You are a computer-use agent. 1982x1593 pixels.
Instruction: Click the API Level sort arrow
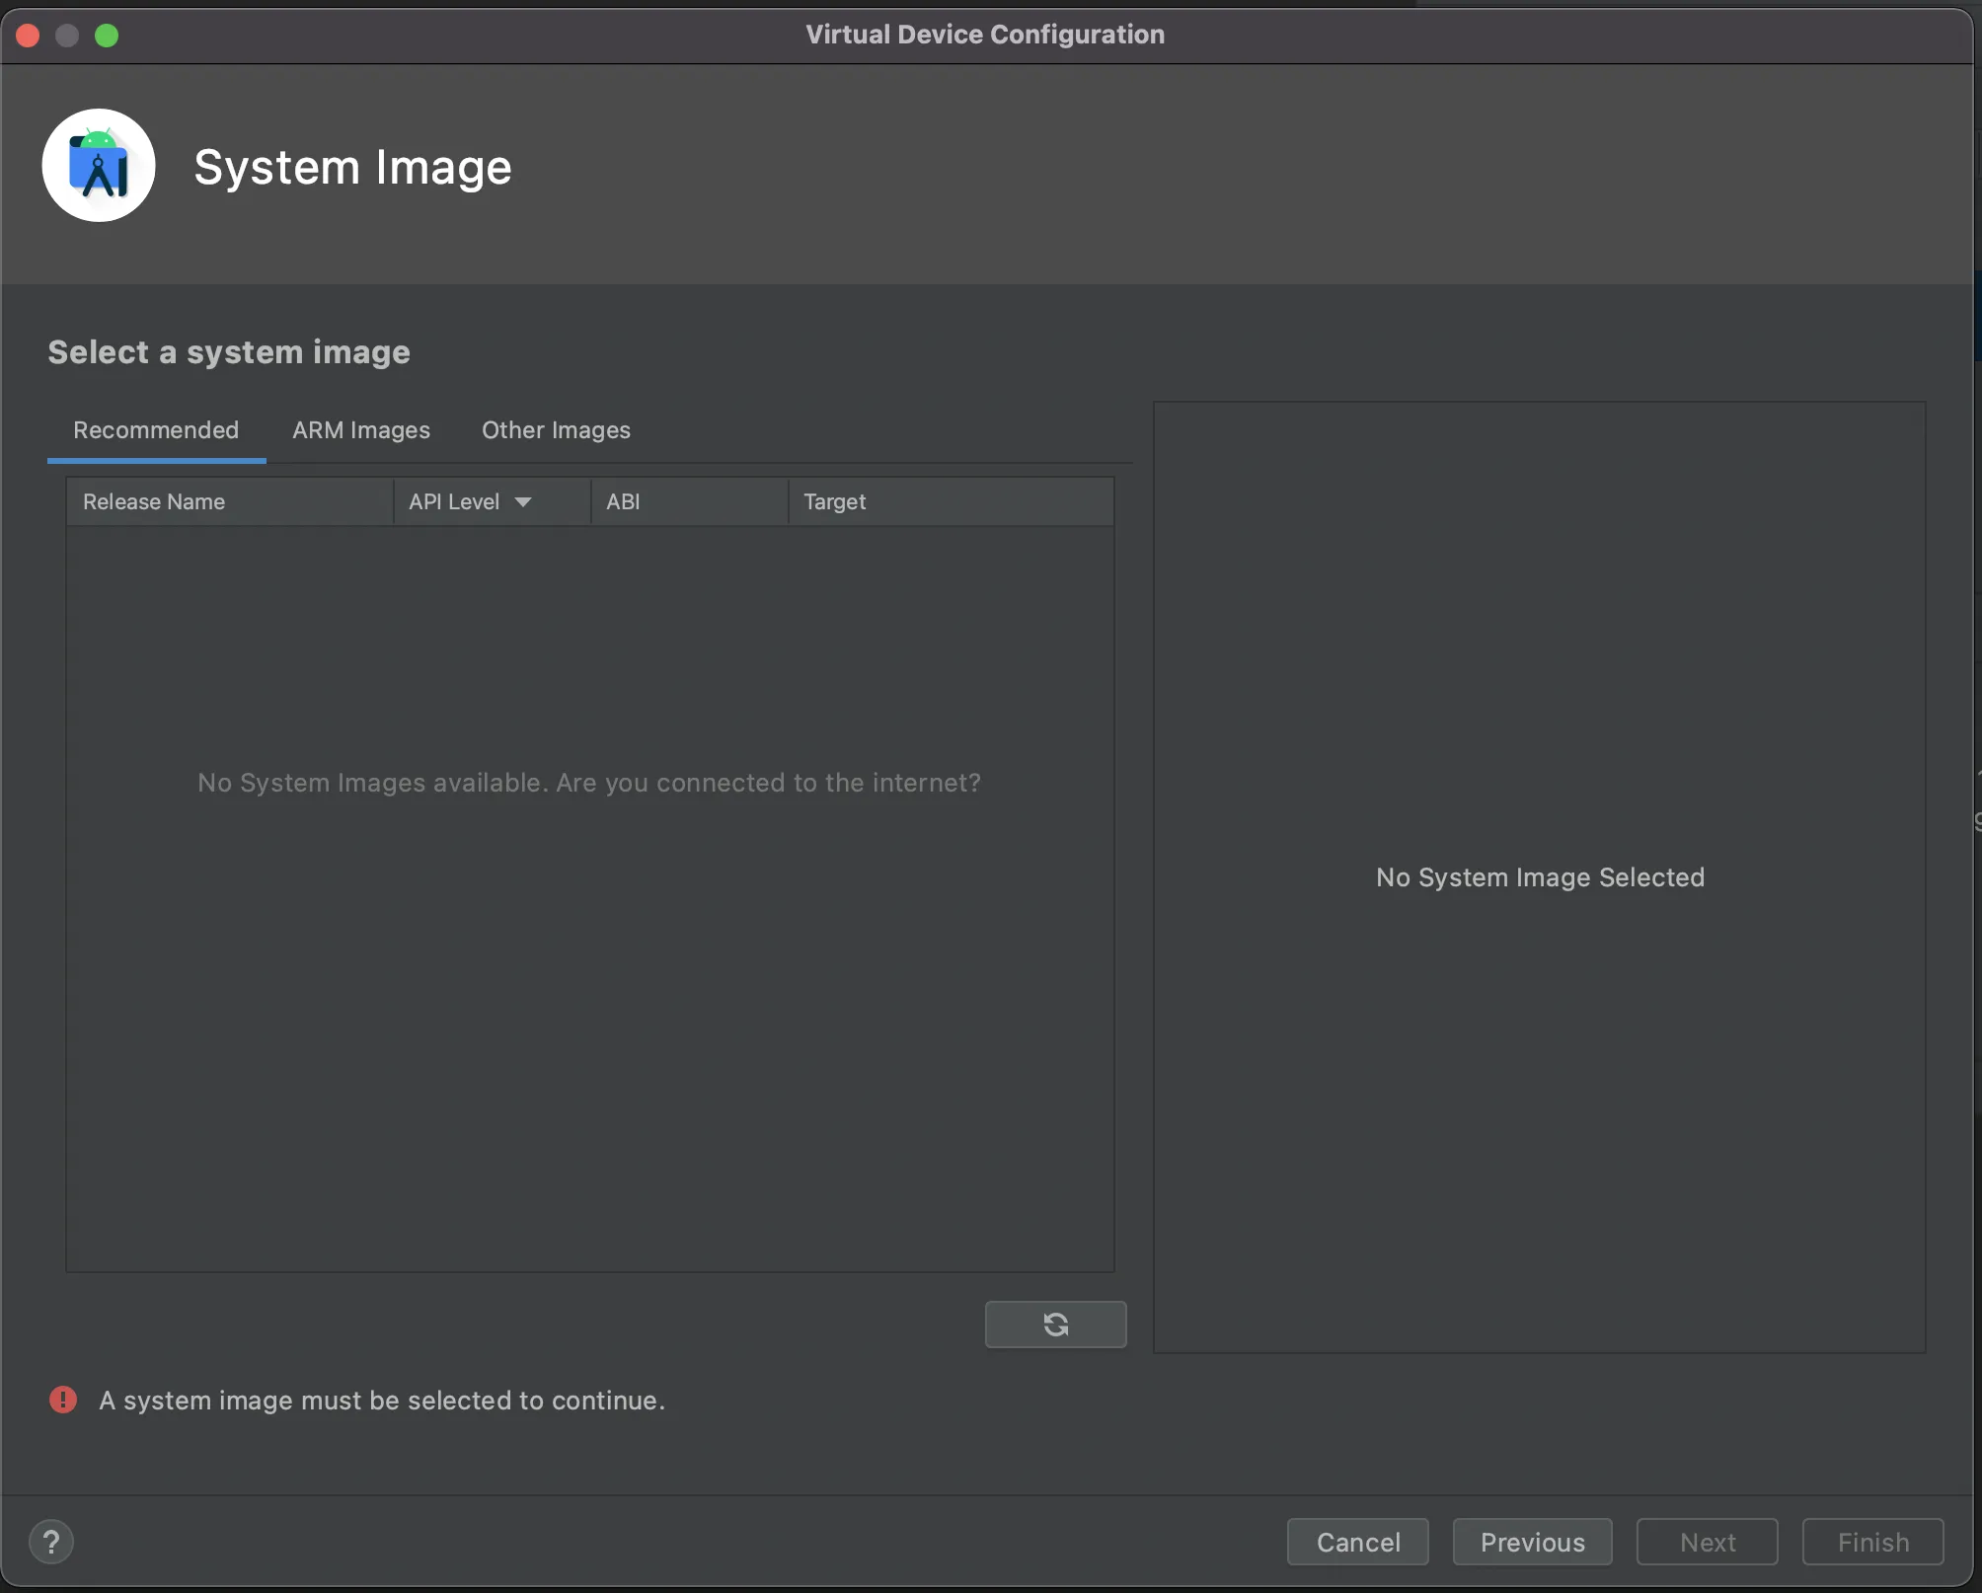[523, 502]
